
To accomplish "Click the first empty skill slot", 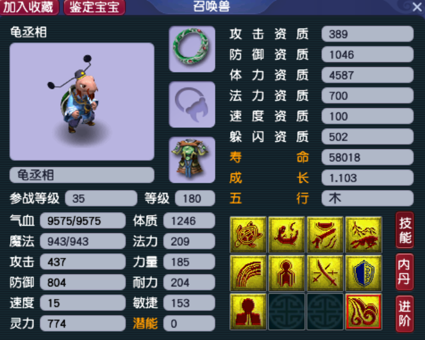I will [287, 311].
